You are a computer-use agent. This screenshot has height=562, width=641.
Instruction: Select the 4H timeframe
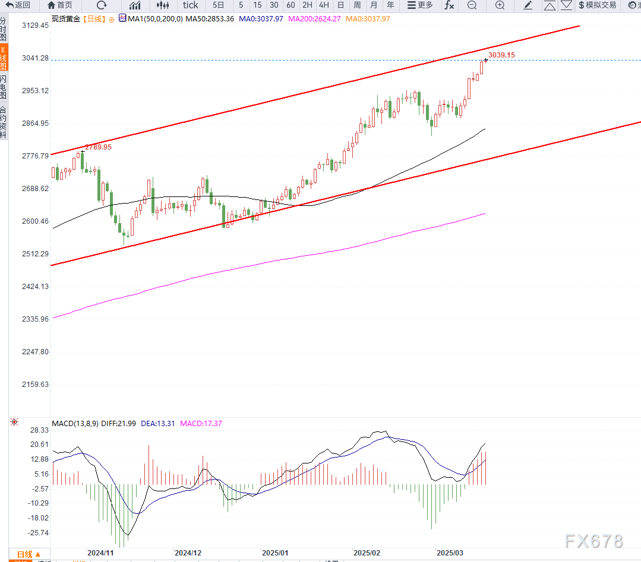point(324,5)
